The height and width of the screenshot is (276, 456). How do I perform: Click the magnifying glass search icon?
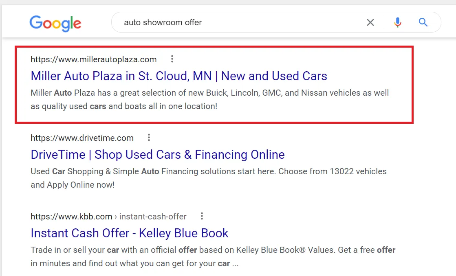(423, 22)
